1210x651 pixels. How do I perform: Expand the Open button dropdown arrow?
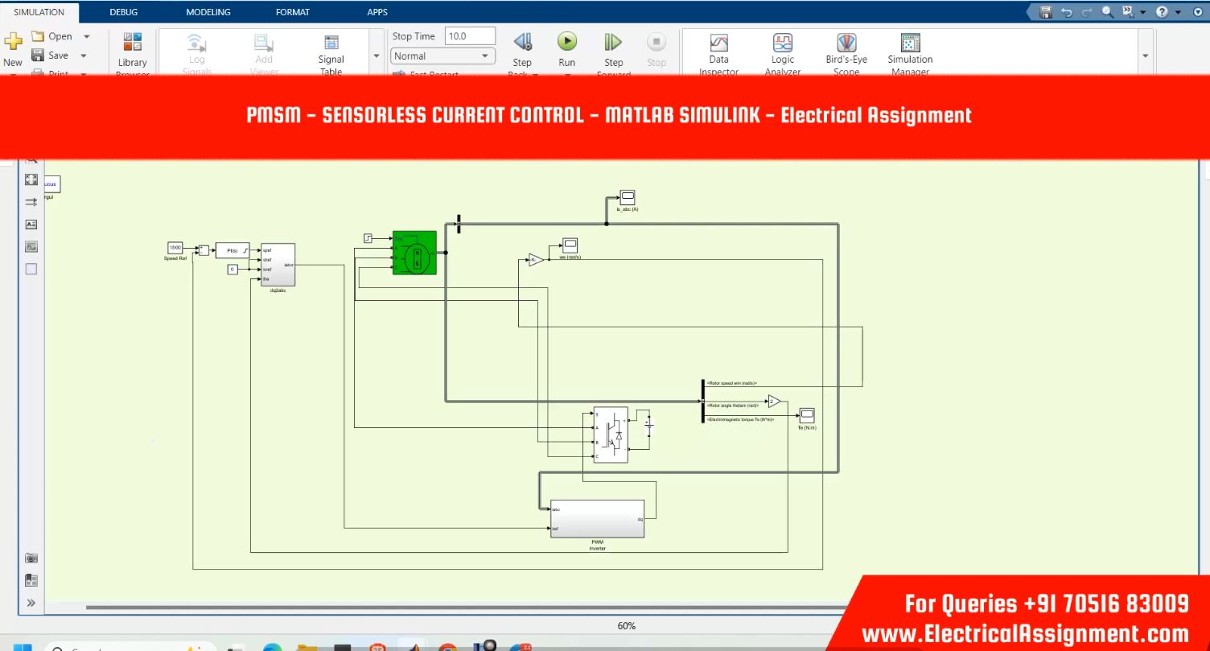[x=87, y=36]
